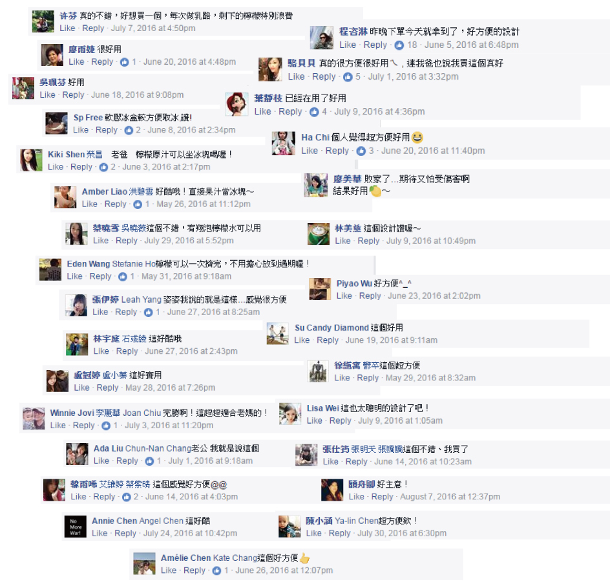Open Amber Liao's profile name link
This screenshot has width=610, height=588.
104,191
